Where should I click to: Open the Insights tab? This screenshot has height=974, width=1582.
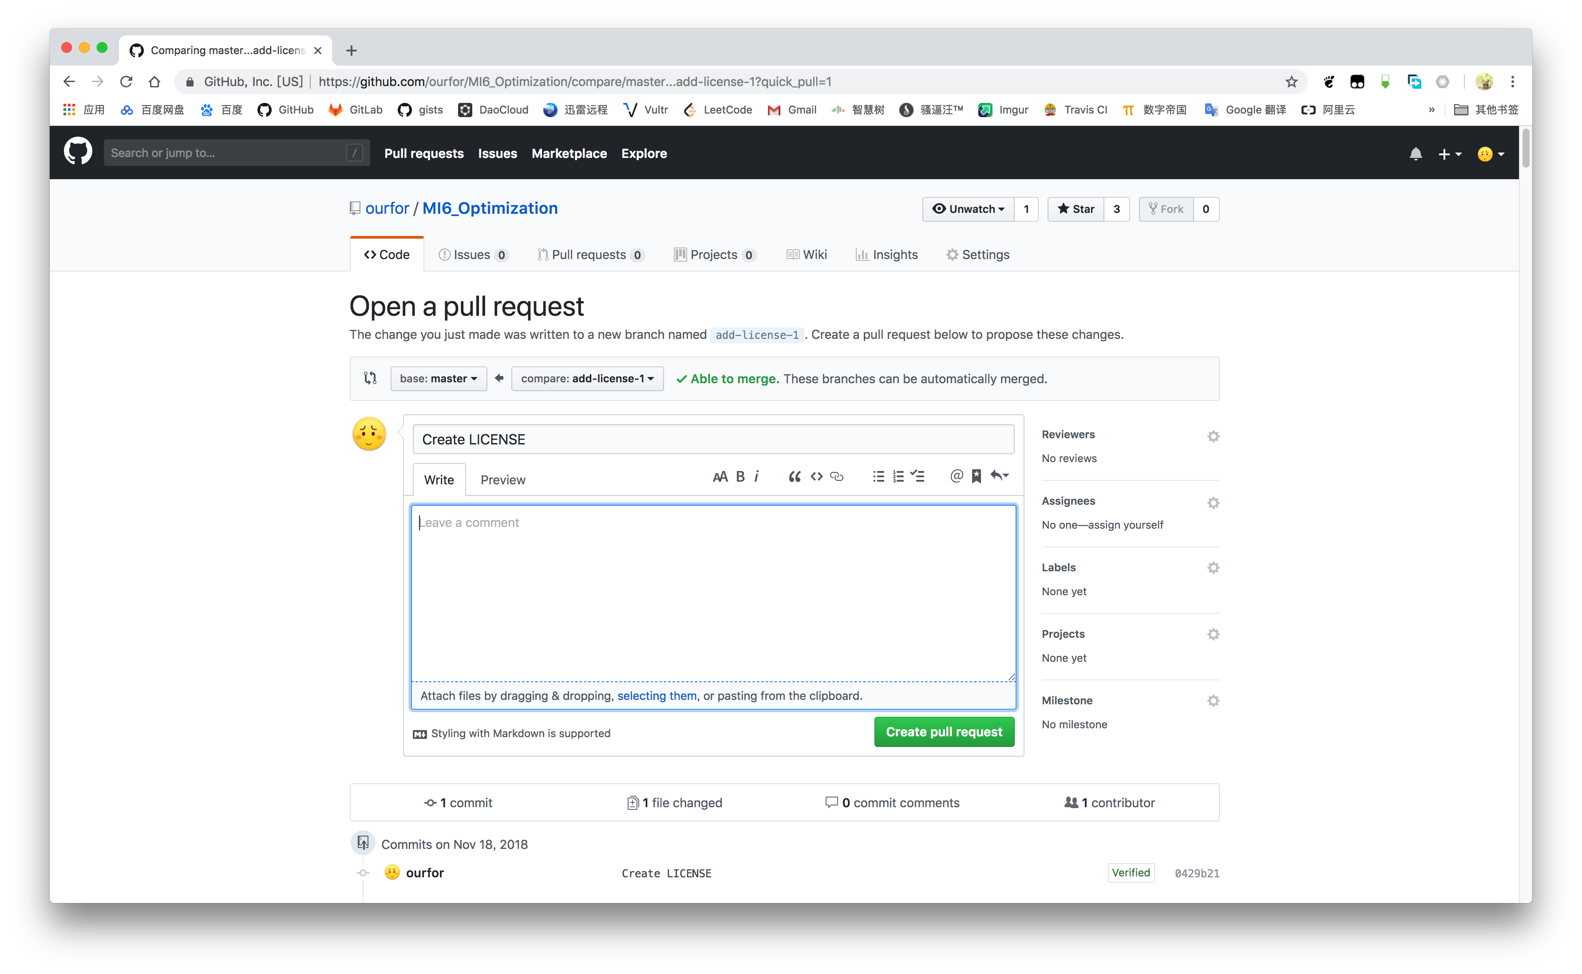[886, 255]
